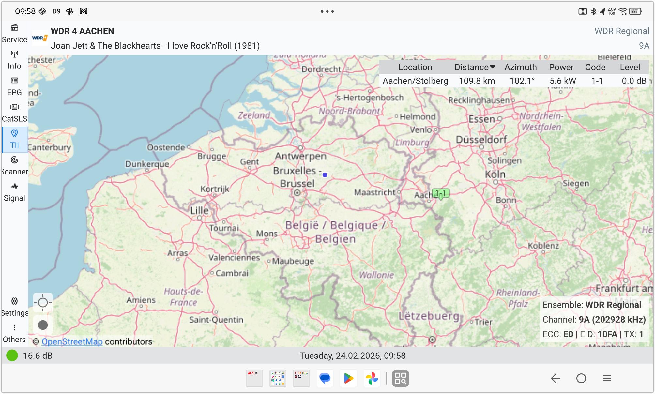Open the CatSLS slideshow view
Screen dimensions: 655x394
[14, 113]
